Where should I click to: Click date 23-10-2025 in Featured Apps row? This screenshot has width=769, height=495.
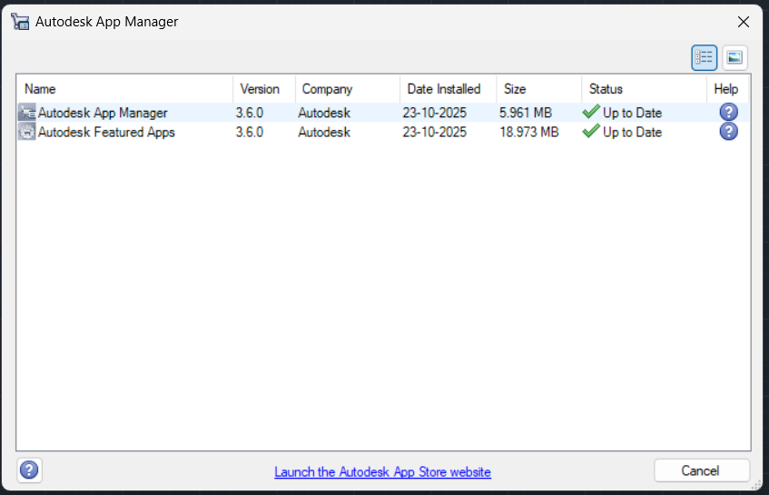[x=435, y=132]
